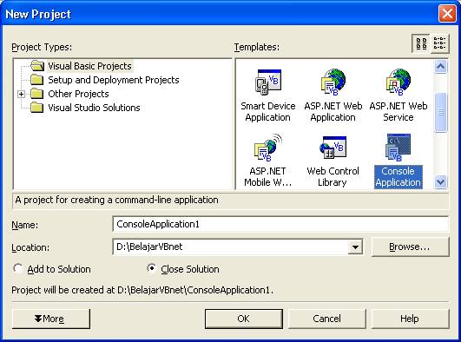Click the Other Projects folder icon
Image resolution: width=461 pixels, height=342 pixels.
[x=37, y=94]
